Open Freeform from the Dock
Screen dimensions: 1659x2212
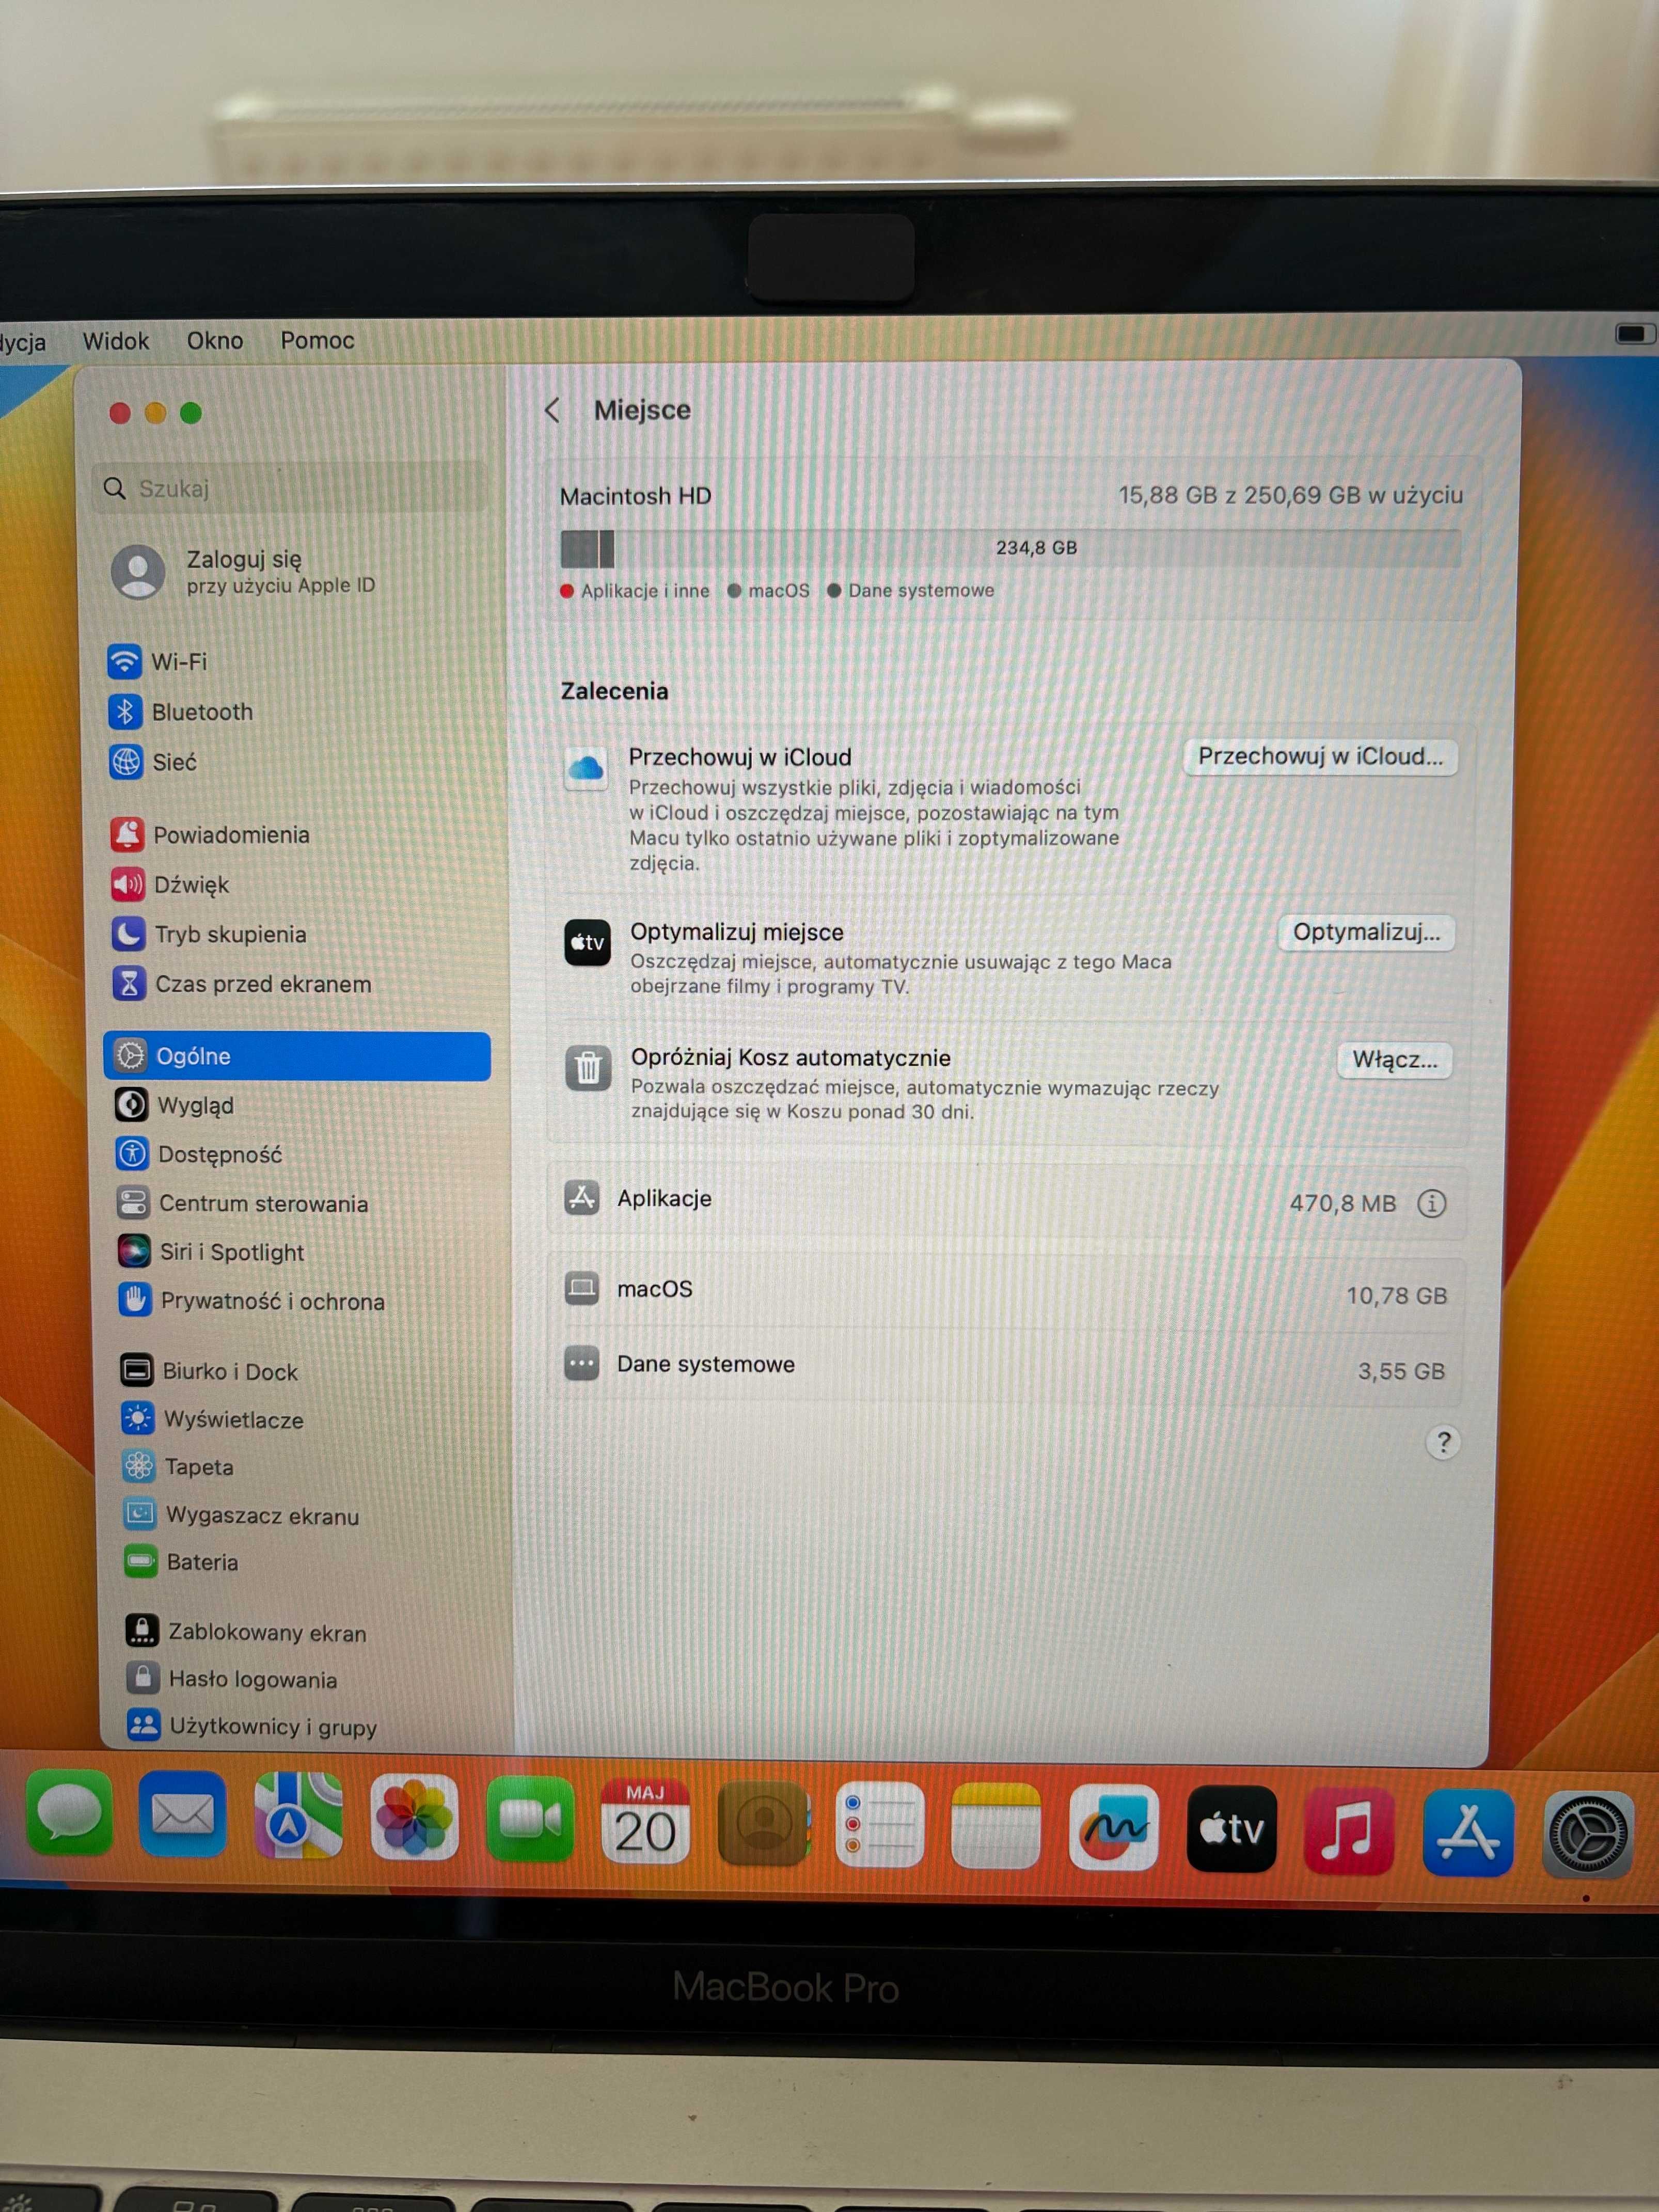coord(1114,1829)
